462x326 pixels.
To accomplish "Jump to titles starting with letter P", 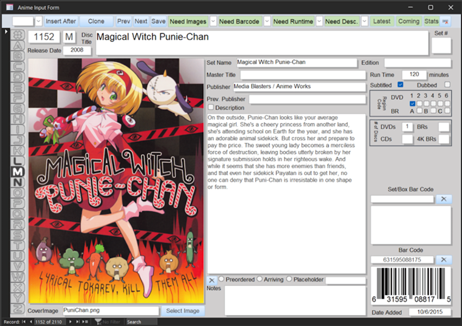I will coord(18,203).
